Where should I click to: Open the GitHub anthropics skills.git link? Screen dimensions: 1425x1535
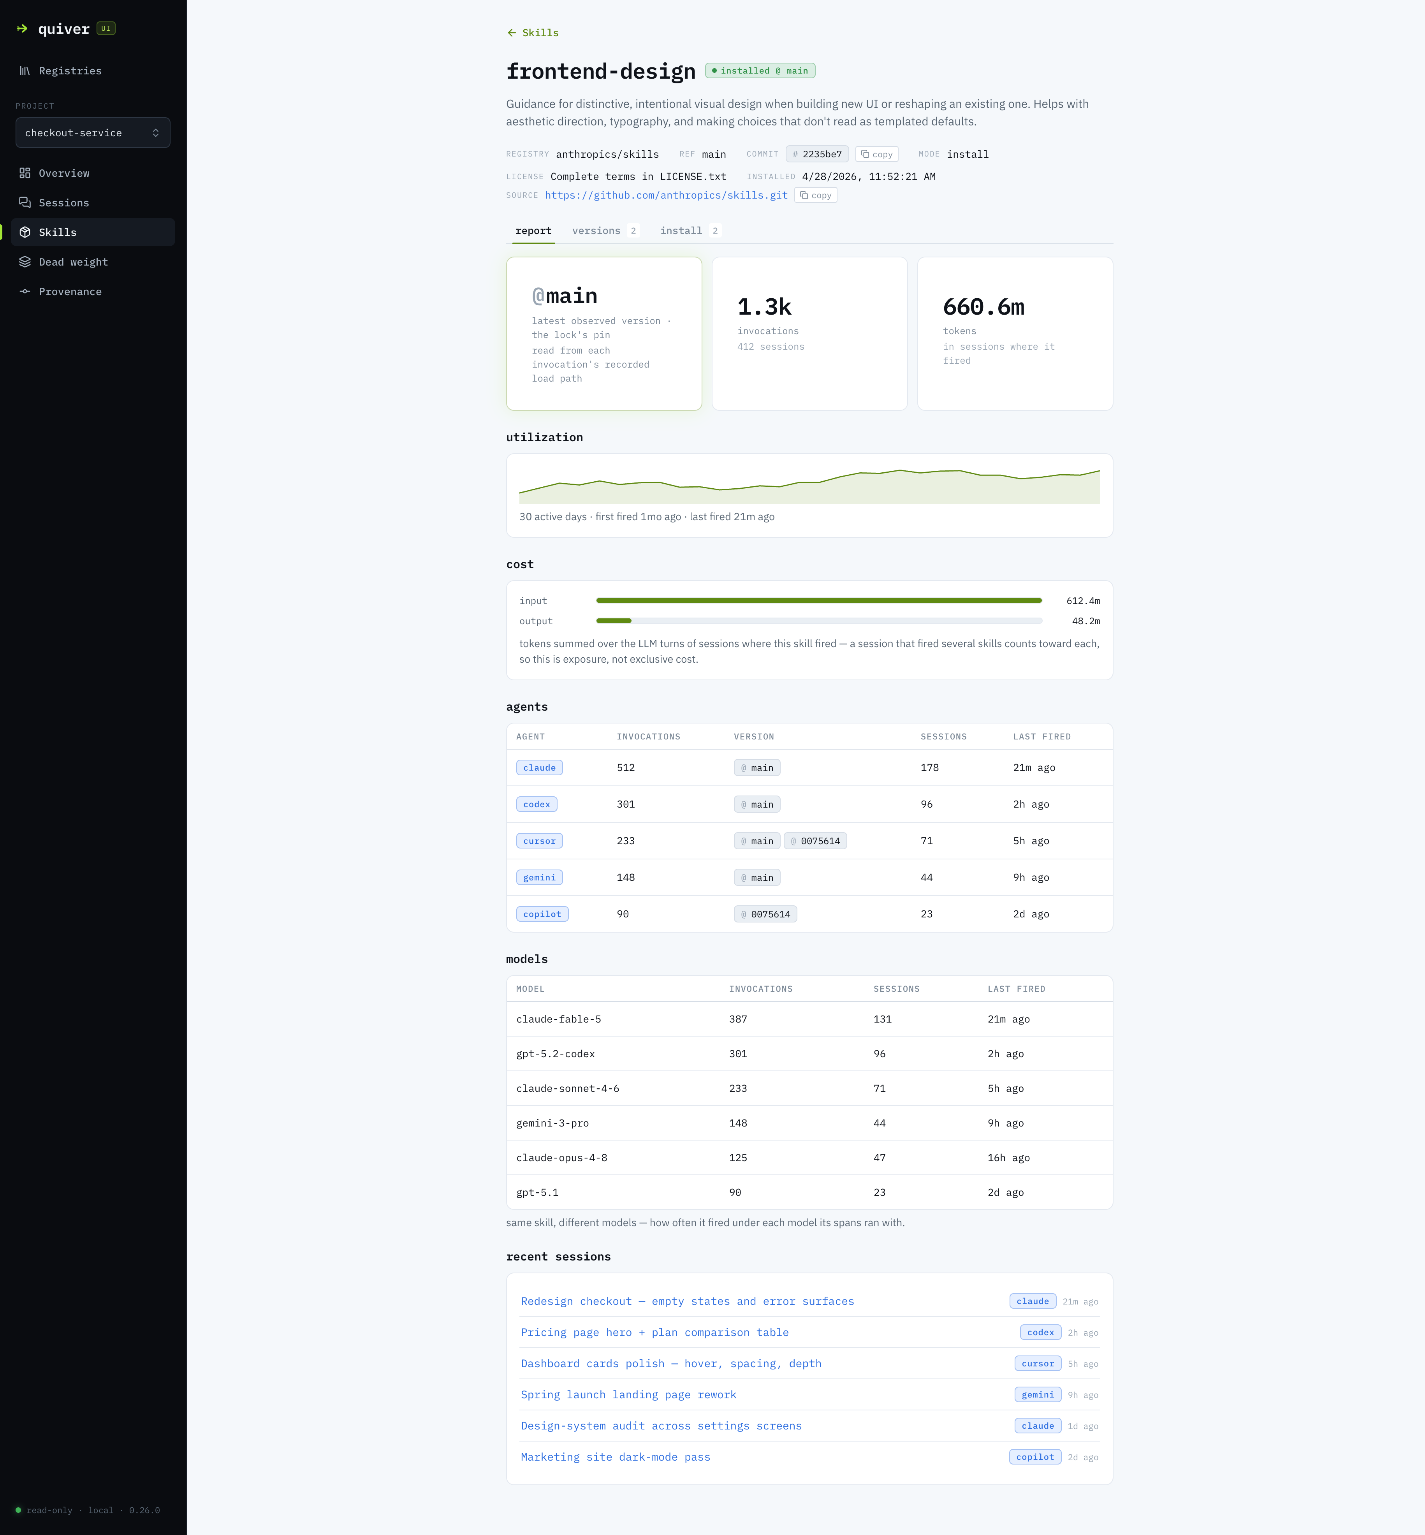click(666, 195)
